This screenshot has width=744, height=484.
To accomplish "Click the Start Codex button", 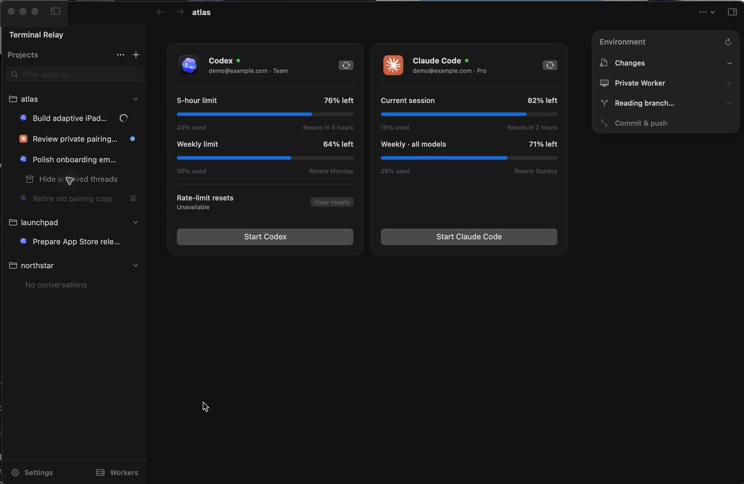I will click(265, 237).
